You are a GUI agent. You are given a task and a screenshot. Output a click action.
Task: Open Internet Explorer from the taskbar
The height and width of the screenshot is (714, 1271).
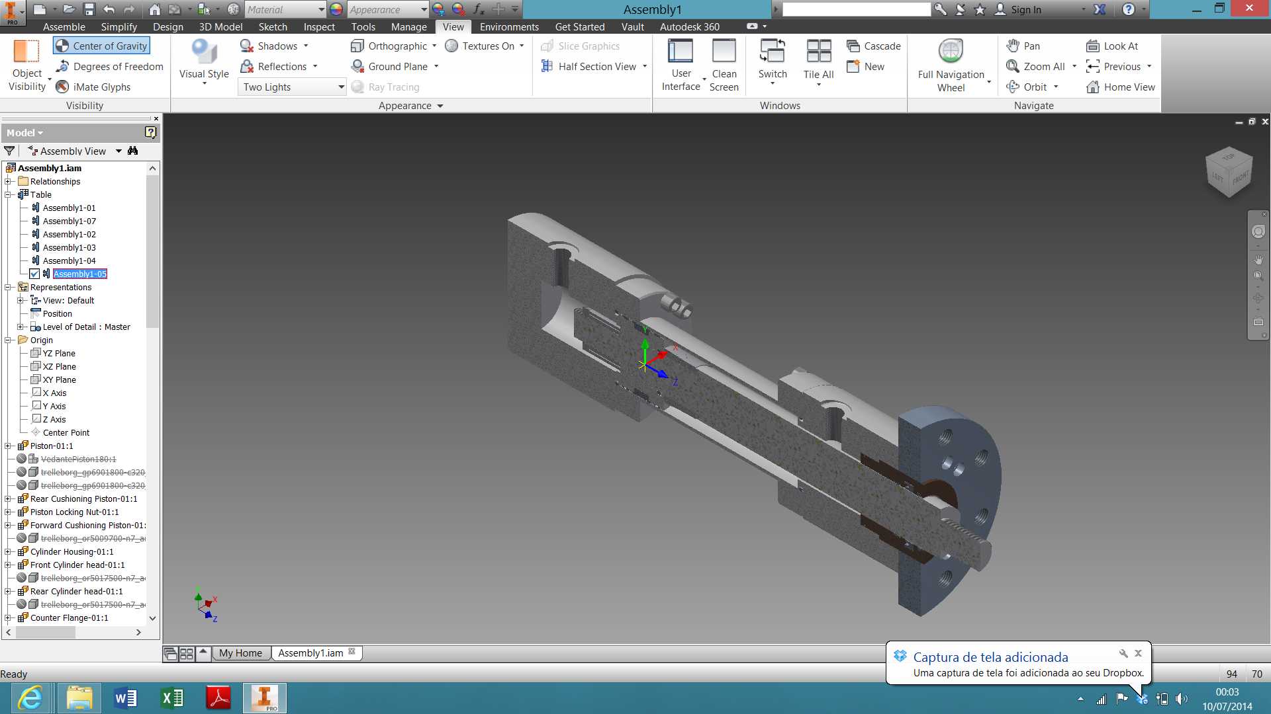tap(30, 698)
